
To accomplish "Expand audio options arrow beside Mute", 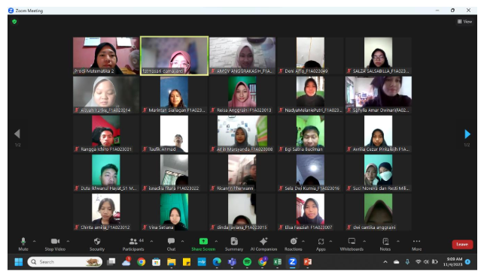I will (35, 241).
